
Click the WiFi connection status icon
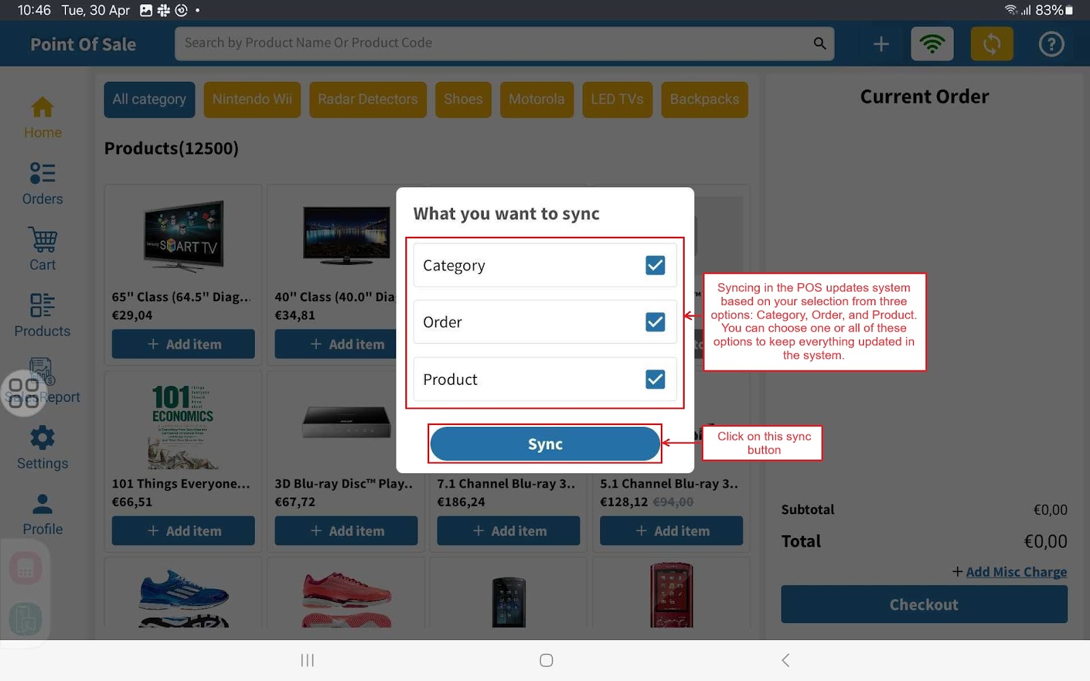932,44
